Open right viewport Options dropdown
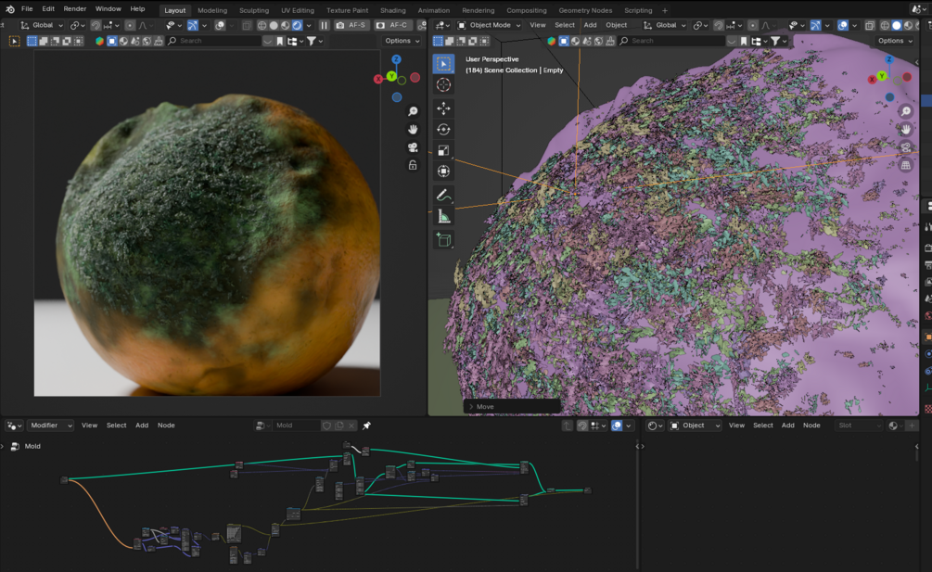The image size is (932, 572). (895, 41)
